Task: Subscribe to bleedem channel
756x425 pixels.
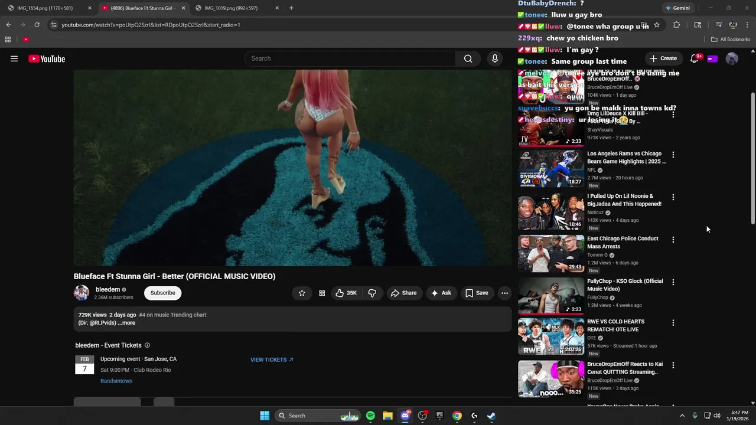Action: [162, 293]
